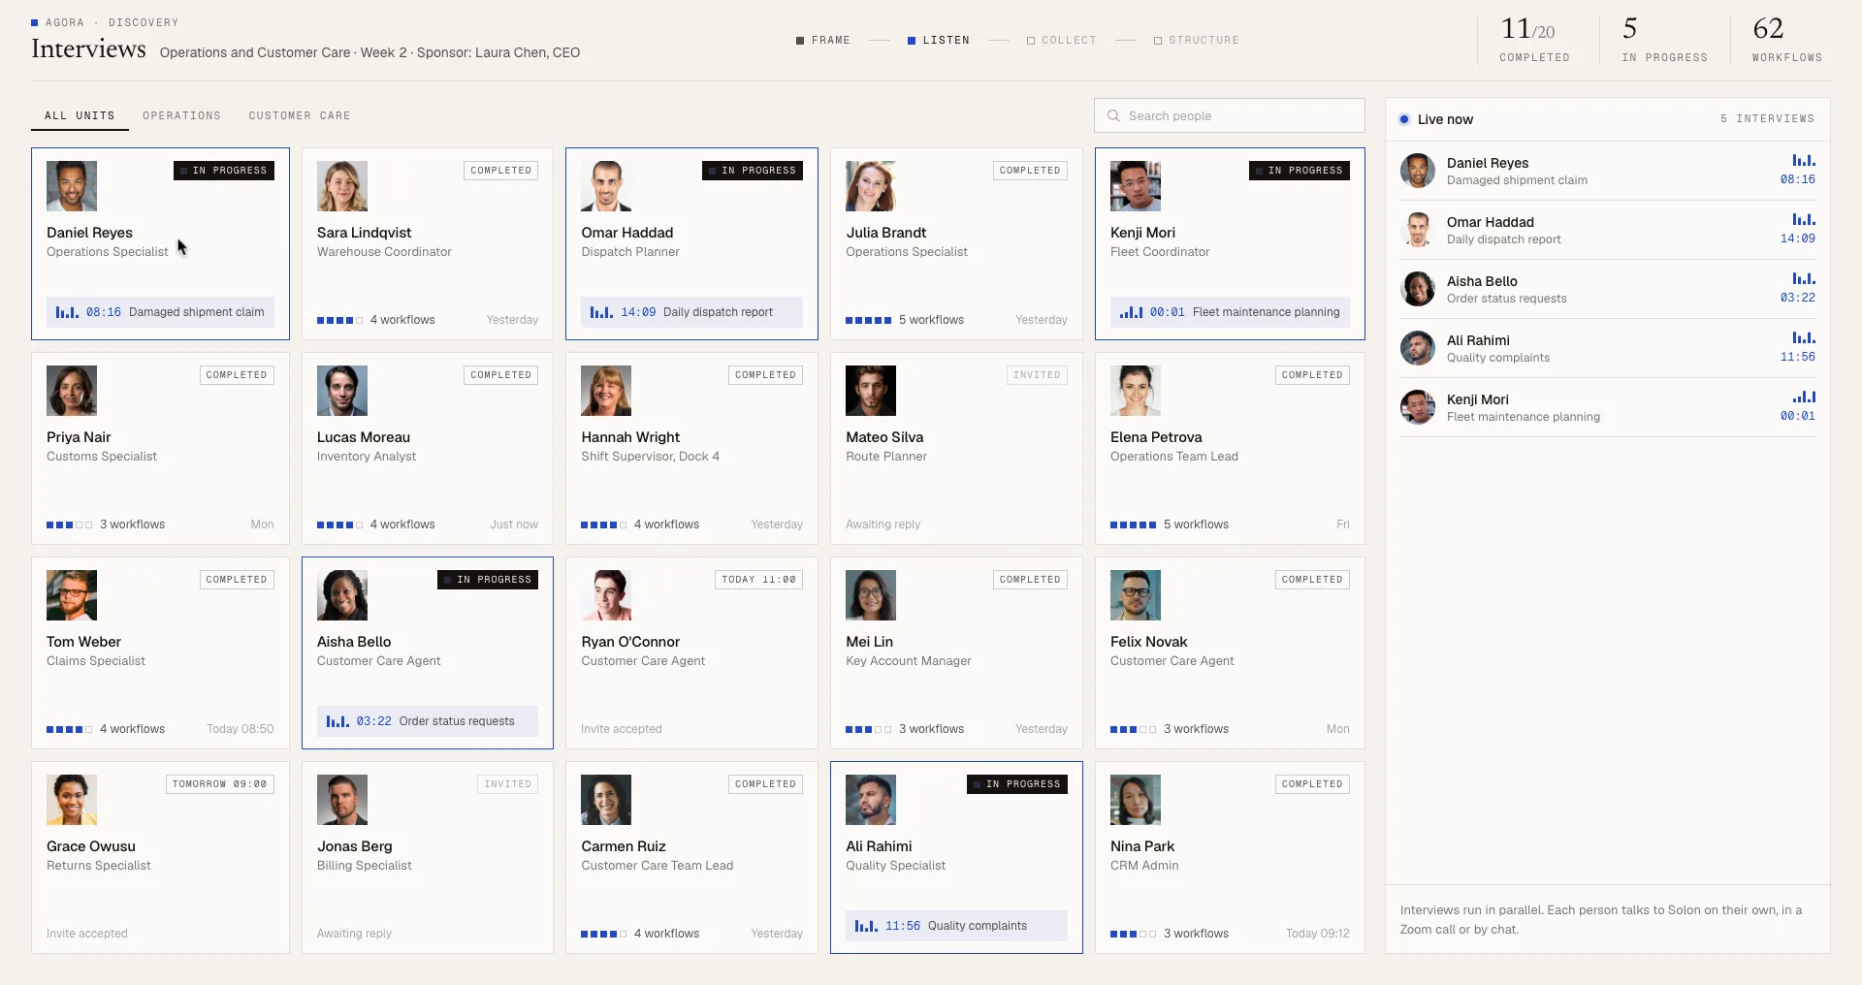
Task: Click the COMPLETED badge on Felix Novak card
Action: pyautogui.click(x=1312, y=580)
